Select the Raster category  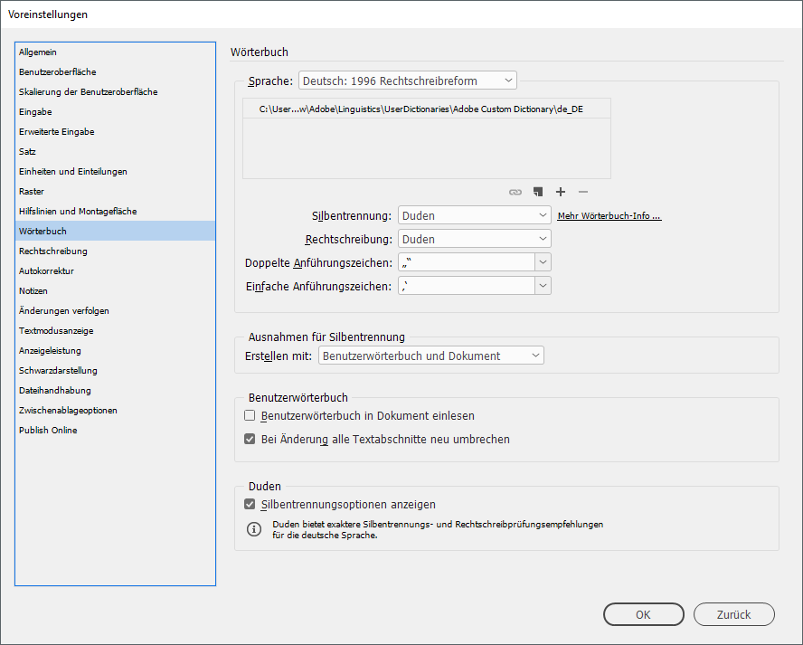click(x=115, y=192)
